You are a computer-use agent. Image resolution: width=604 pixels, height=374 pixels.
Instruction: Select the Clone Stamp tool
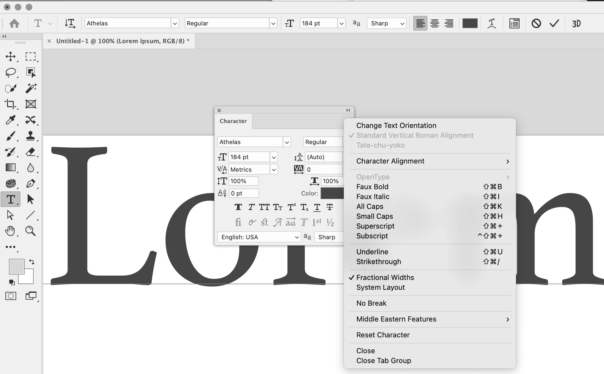(30, 136)
